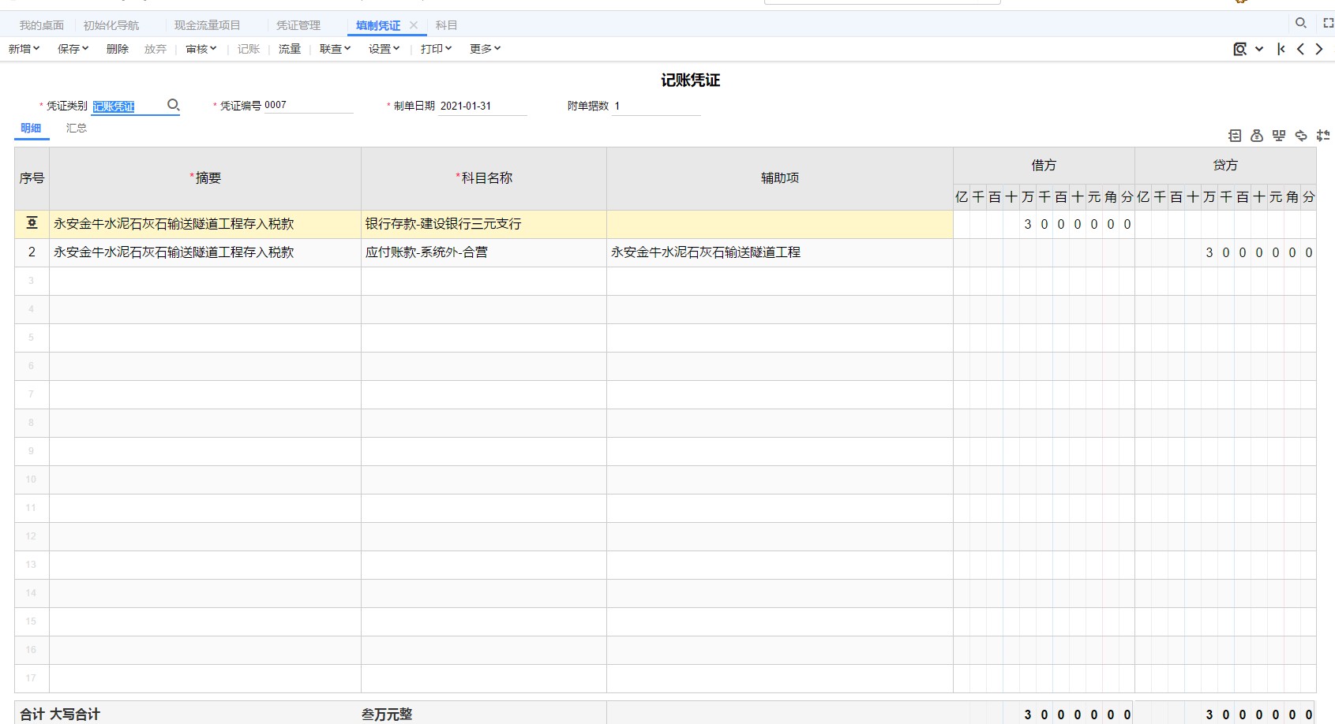1335x724 pixels.
Task: Open the 打印 dropdown
Action: point(436,49)
